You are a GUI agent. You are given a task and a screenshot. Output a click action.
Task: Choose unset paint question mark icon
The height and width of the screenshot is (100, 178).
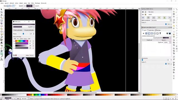click(160, 33)
